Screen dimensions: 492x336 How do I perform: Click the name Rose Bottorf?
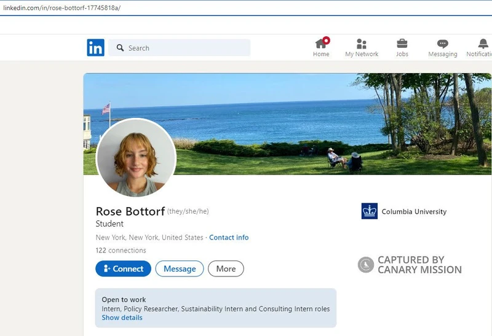(x=130, y=211)
